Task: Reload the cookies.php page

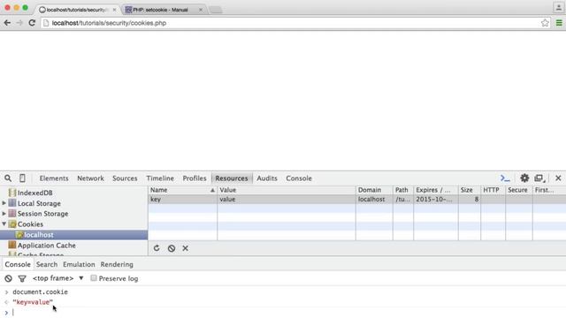Action: (32, 23)
